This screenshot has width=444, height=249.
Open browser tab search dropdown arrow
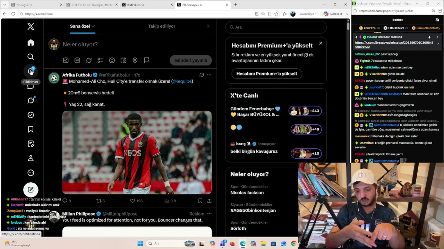[x=5, y=5]
